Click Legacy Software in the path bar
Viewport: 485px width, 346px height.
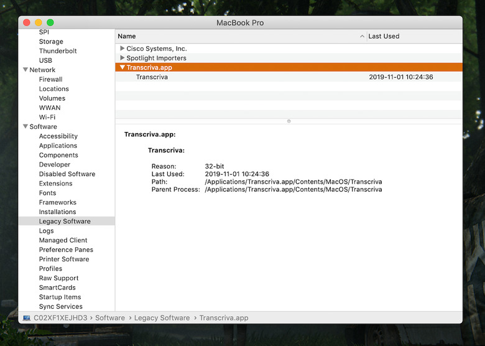(162, 317)
